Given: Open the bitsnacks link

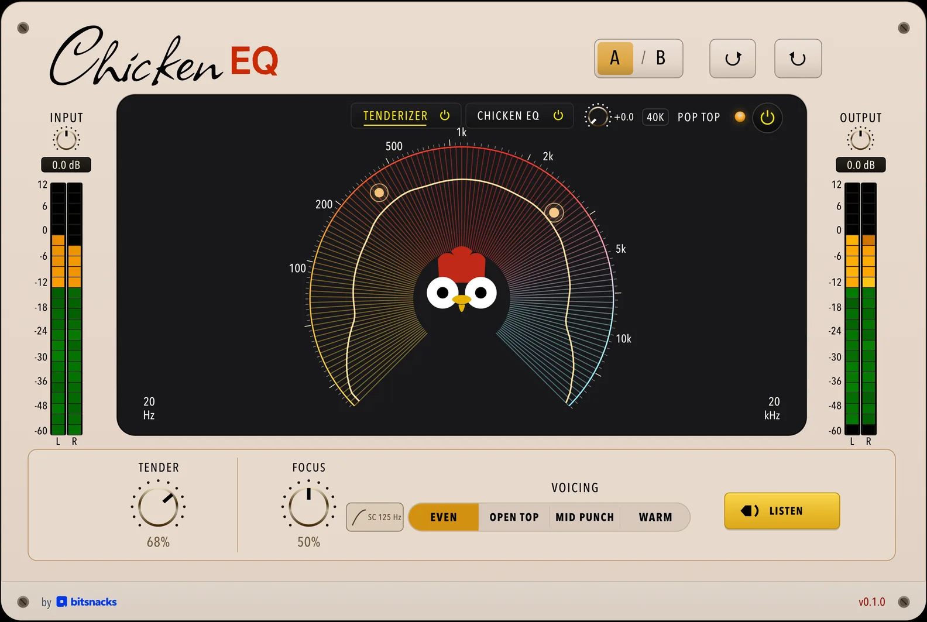Looking at the screenshot, I should pyautogui.click(x=87, y=602).
